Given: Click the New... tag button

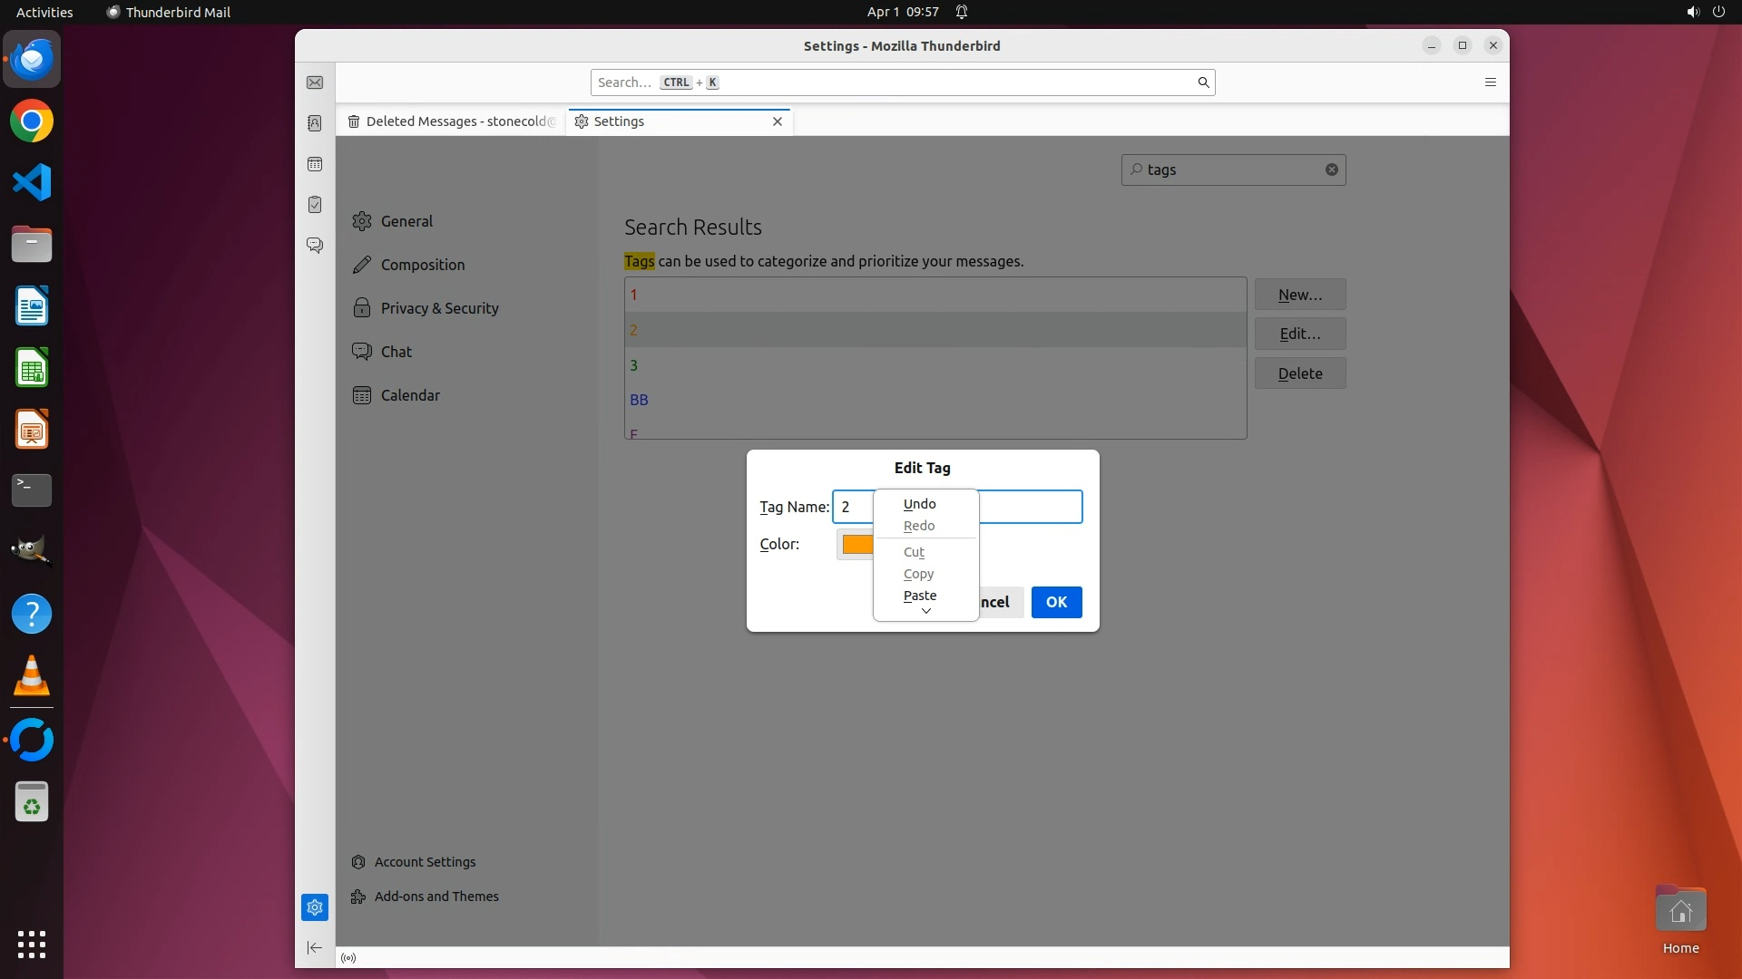Looking at the screenshot, I should tap(1299, 295).
